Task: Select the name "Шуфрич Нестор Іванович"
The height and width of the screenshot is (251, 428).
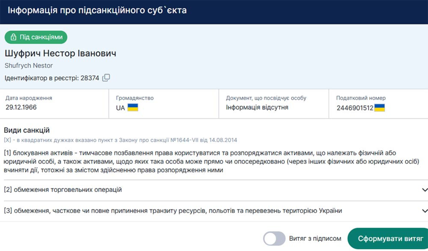Action: [x=60, y=53]
